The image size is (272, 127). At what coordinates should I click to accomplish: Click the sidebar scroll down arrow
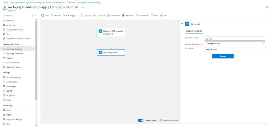(36, 126)
